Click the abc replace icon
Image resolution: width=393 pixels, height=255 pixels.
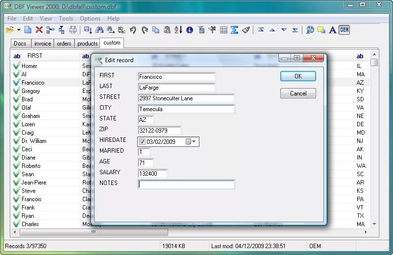(x=122, y=30)
